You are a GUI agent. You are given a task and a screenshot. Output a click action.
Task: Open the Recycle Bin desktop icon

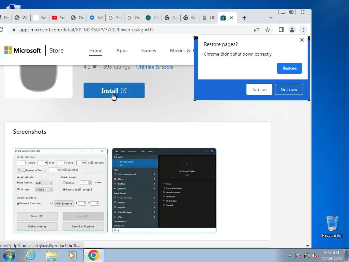click(x=332, y=227)
